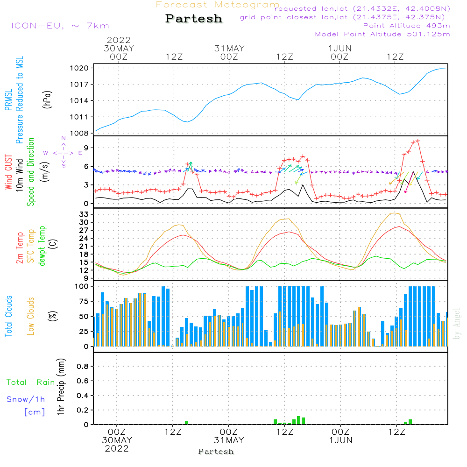Click the Model Point Altitude 501.125m text
The width and height of the screenshot is (467, 467).
point(382,34)
